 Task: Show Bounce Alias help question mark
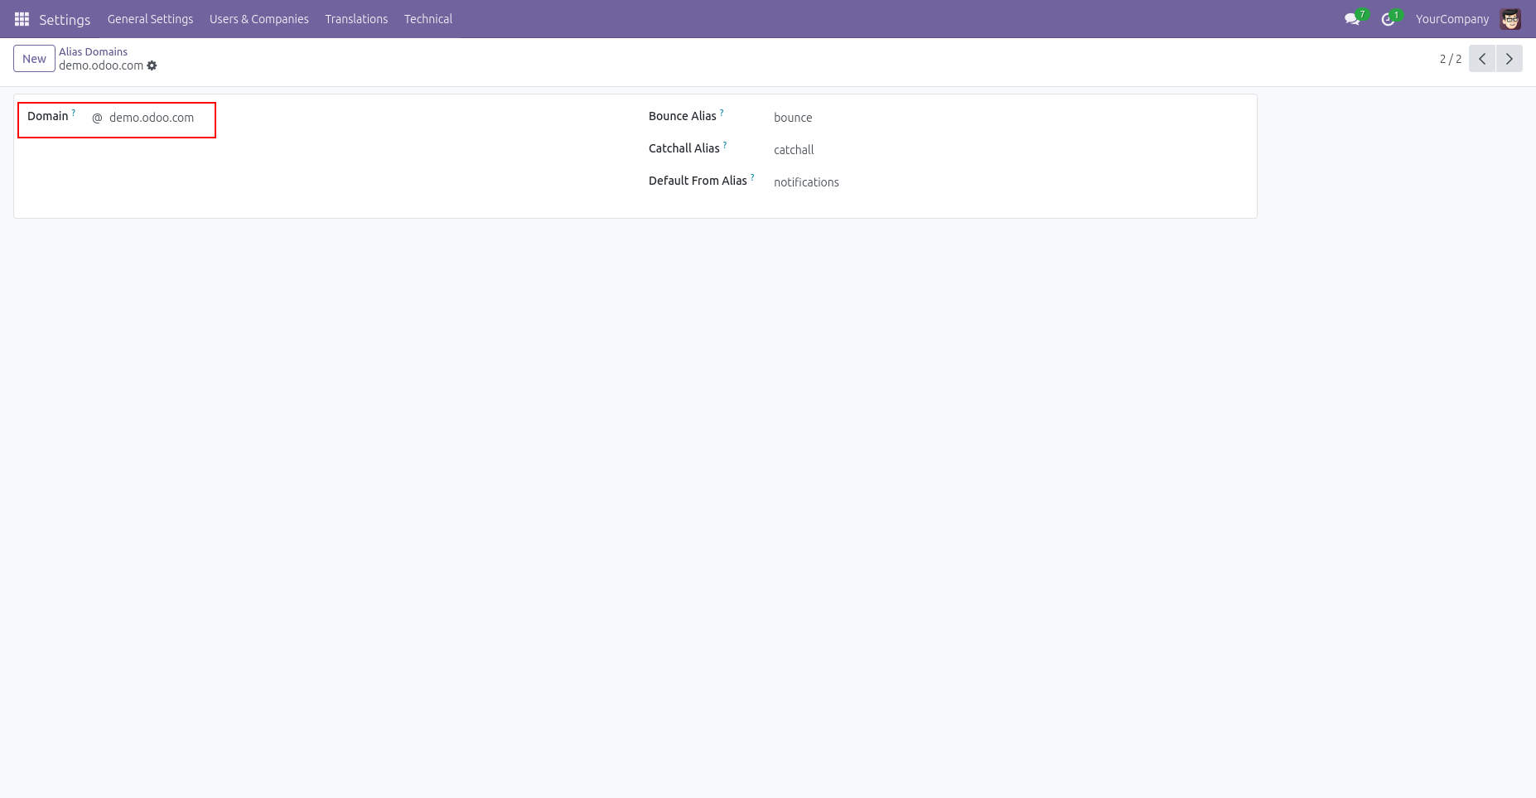click(x=722, y=113)
